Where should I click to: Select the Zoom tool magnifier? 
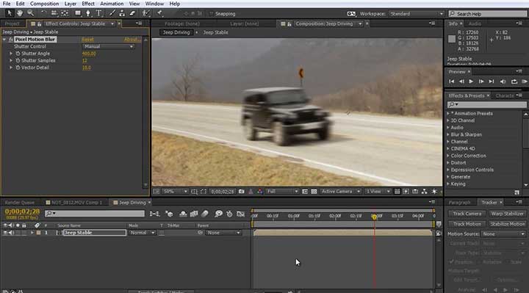[30, 13]
